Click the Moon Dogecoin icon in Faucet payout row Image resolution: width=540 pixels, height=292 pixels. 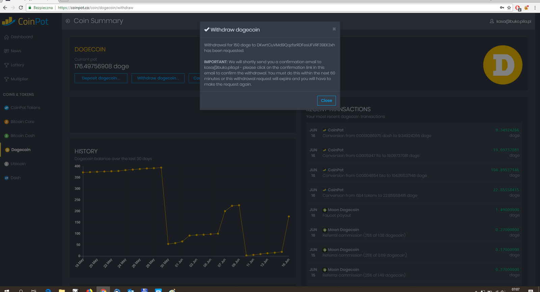point(325,210)
